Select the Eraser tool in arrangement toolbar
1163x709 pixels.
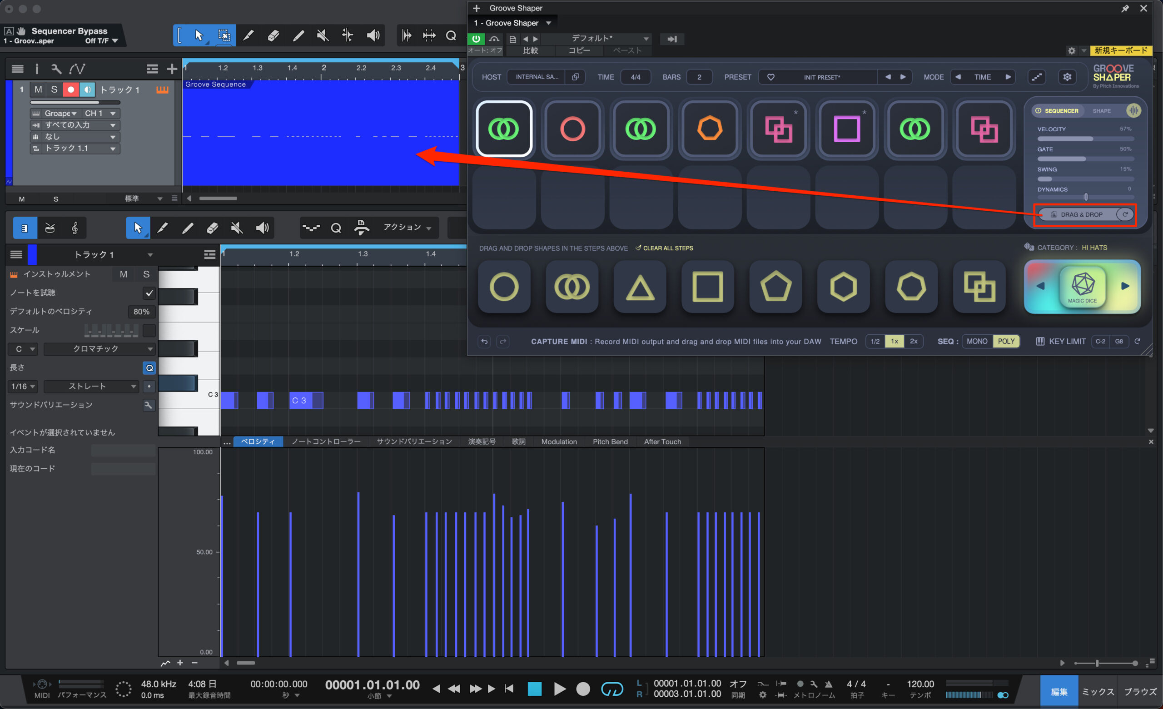click(x=273, y=35)
